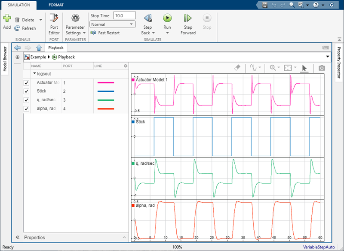Refresh the signals list
The image size is (344, 251).
coord(25,28)
